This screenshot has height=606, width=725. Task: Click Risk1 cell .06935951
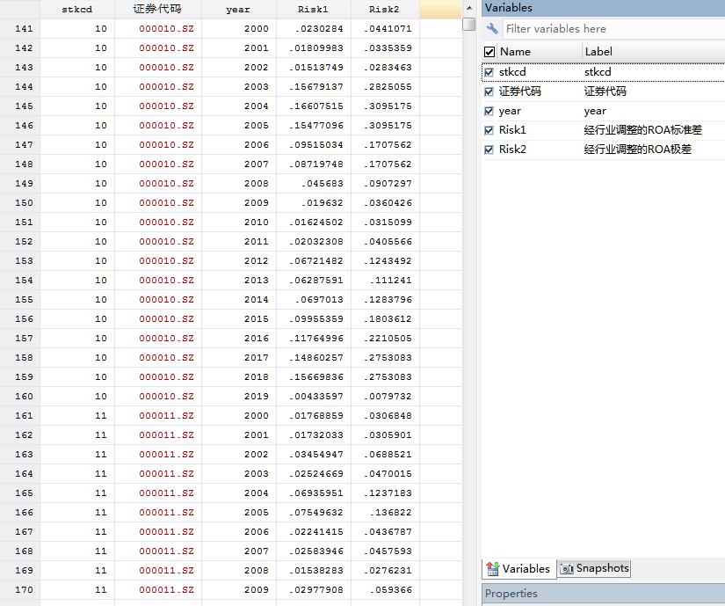point(314,493)
